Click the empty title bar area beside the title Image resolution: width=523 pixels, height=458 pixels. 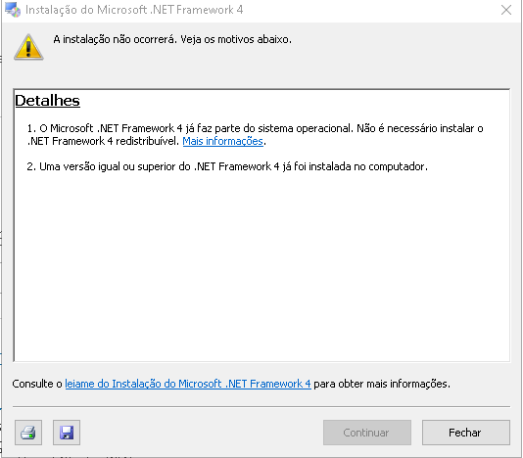367,10
